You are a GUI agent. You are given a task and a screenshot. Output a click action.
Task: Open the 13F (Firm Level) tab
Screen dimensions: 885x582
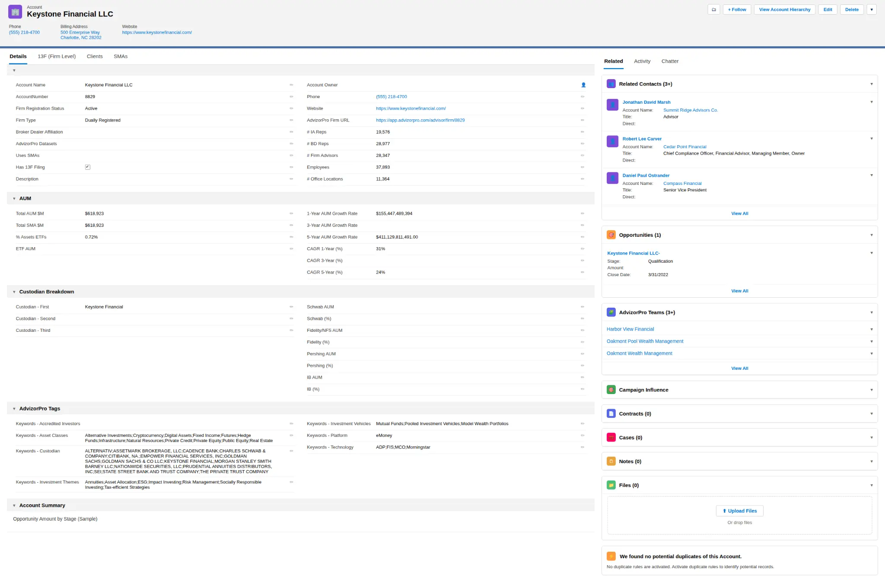[57, 57]
